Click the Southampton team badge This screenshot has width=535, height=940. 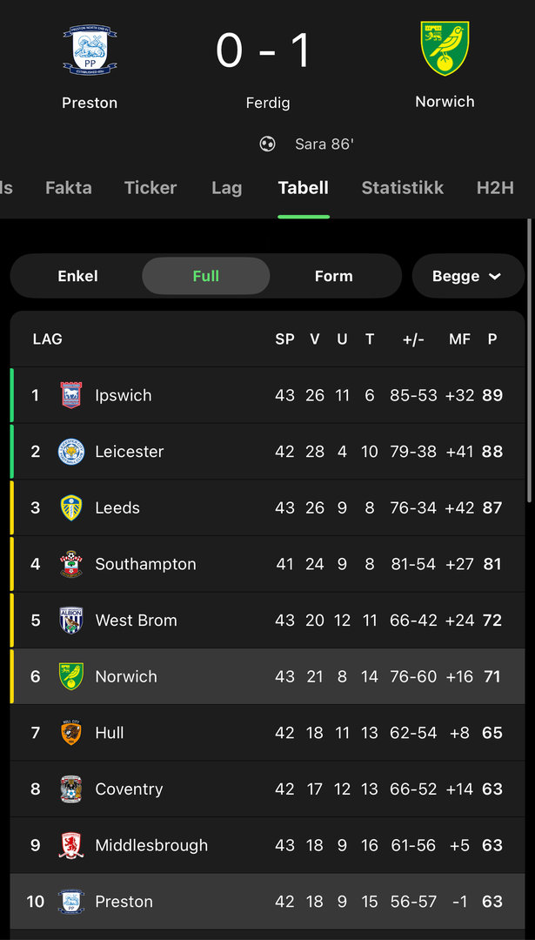point(71,564)
